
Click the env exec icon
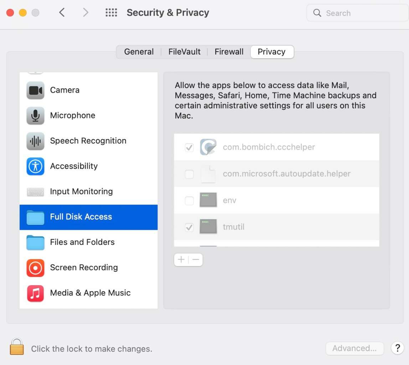[208, 200]
